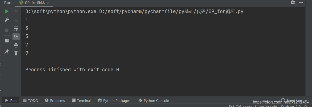Screen dimensions: 312x107
Task: Open the Terminal tool window
Action: [81, 101]
